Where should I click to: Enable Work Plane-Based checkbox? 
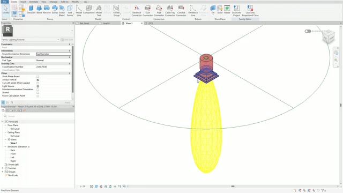[38, 77]
